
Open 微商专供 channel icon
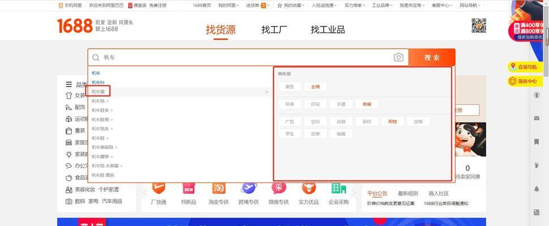[x=279, y=188]
